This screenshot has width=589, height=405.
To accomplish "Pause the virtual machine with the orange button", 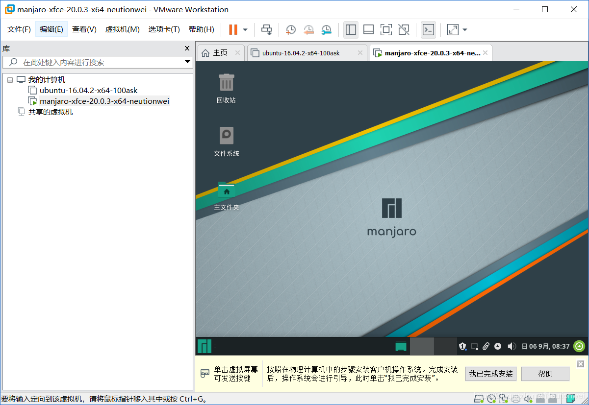I will (233, 30).
